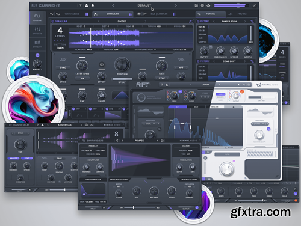
Task: Toggle the Granular engine power button
Action: pyautogui.click(x=52, y=21)
